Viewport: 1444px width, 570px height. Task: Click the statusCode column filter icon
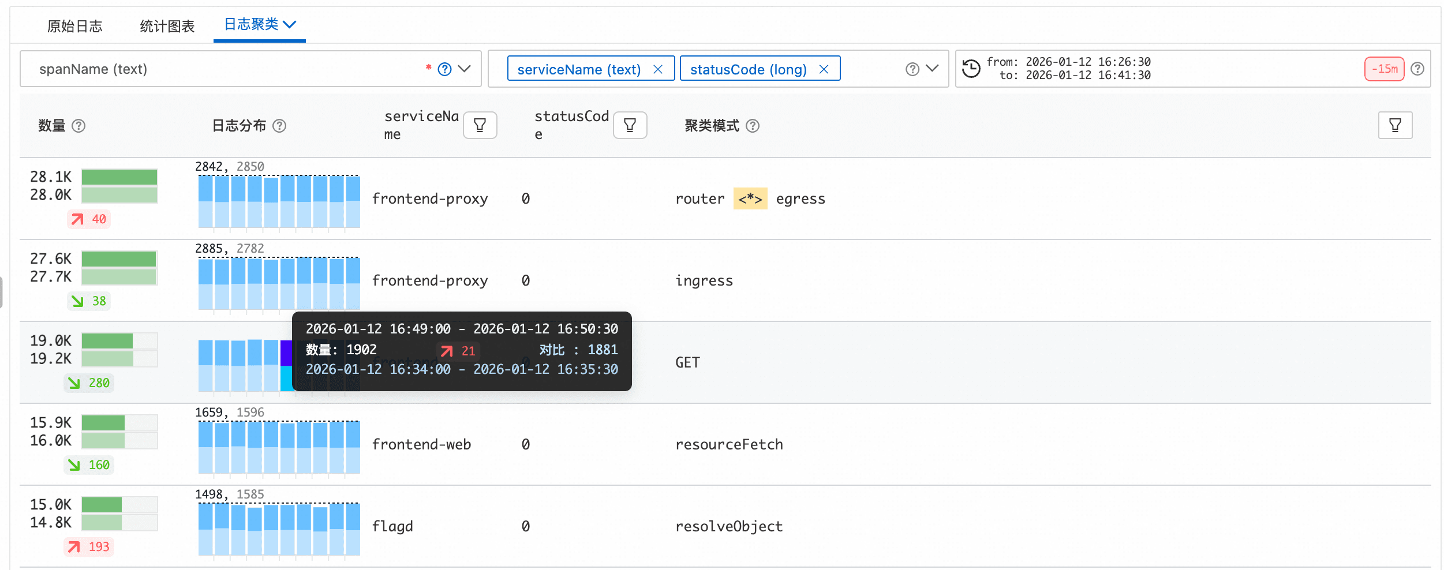[x=630, y=125]
